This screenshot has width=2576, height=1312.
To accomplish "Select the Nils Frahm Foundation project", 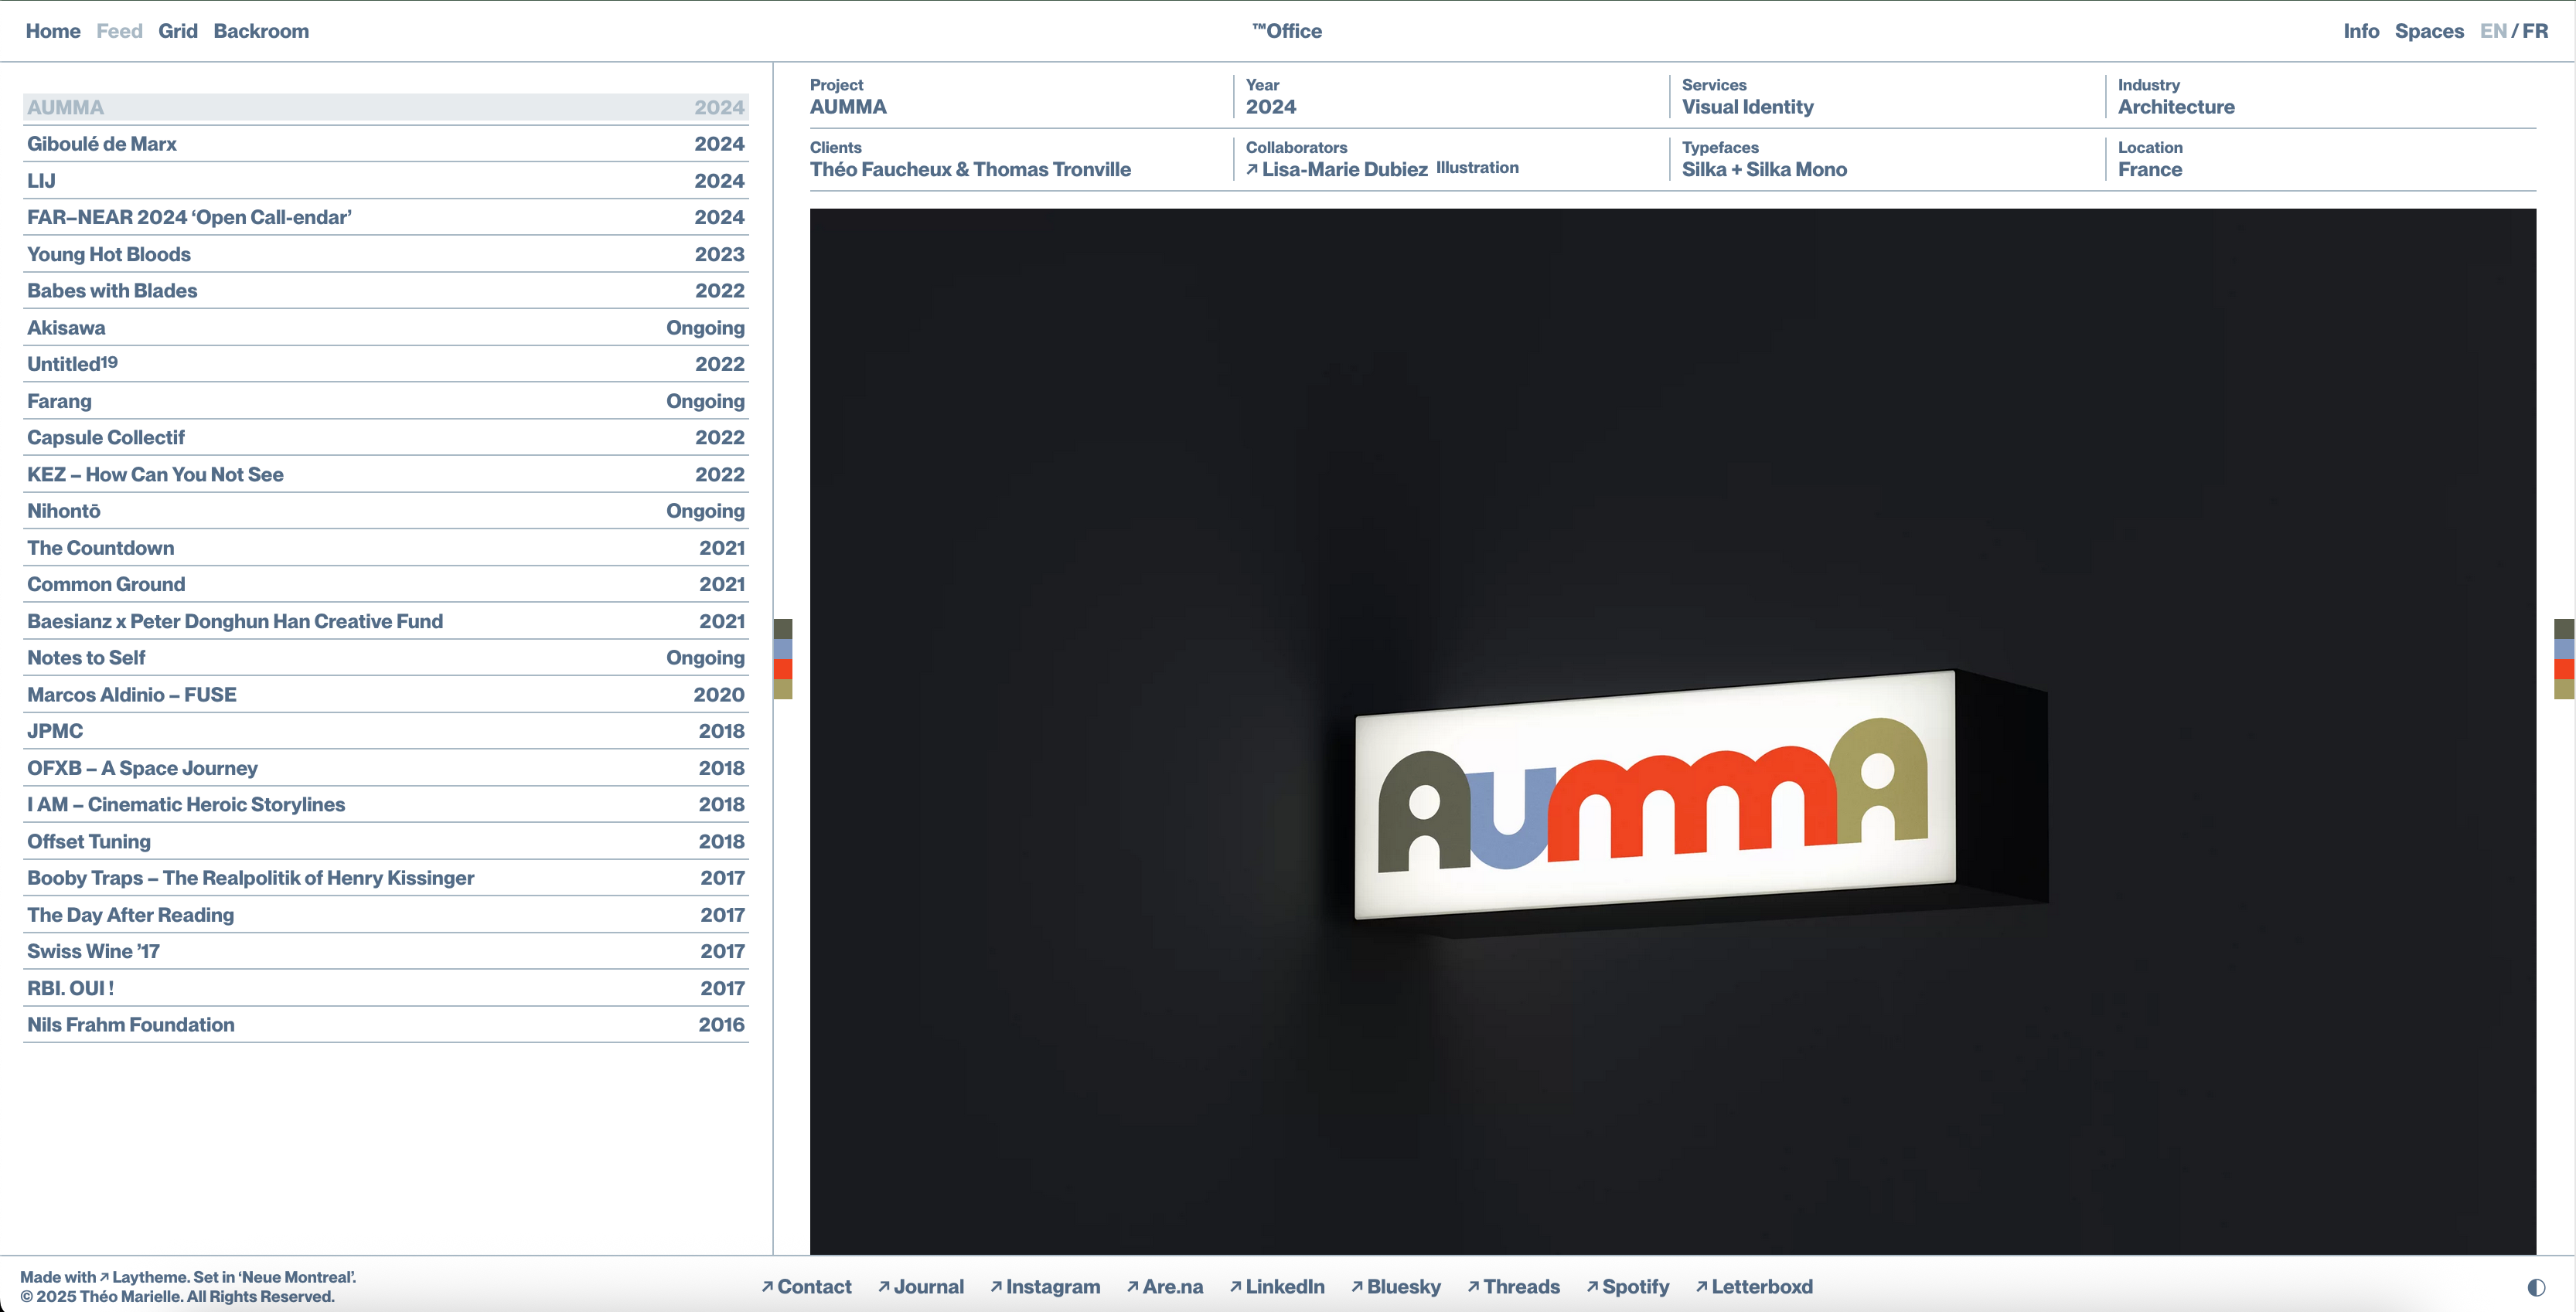I will click(131, 1025).
